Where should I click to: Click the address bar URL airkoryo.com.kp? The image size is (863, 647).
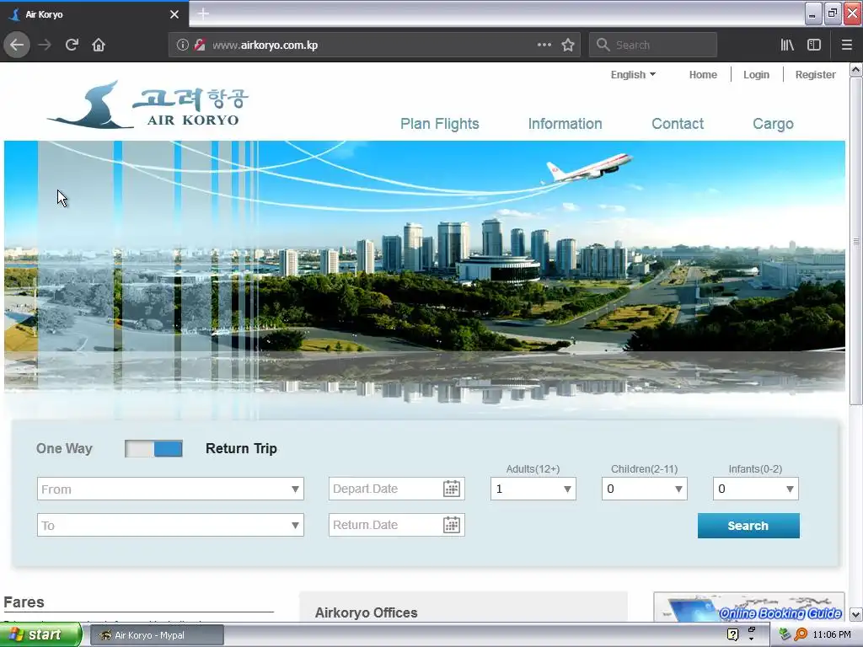[265, 45]
